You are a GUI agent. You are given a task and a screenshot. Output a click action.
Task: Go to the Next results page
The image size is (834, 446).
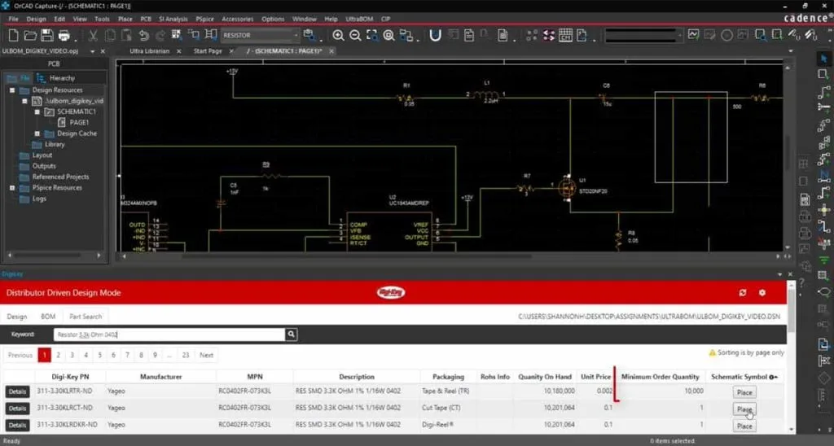(206, 355)
